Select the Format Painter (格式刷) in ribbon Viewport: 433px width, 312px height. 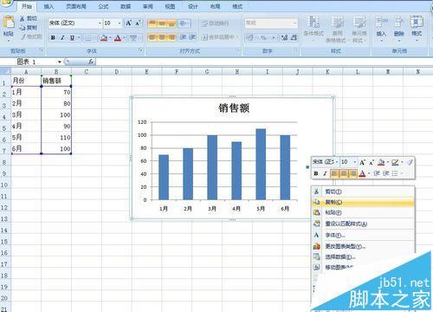pyautogui.click(x=31, y=36)
